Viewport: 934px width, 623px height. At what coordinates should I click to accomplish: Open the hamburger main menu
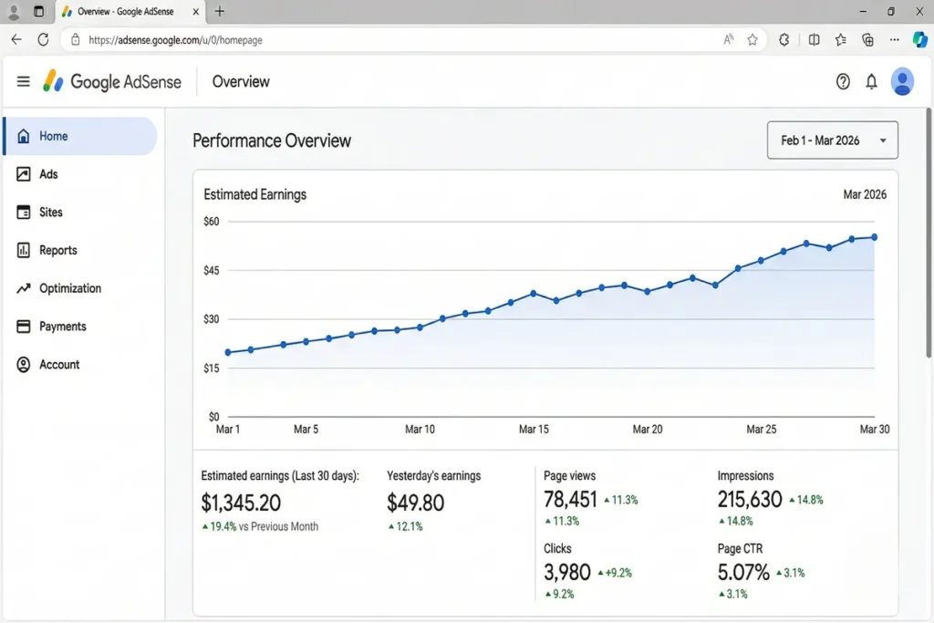click(24, 82)
